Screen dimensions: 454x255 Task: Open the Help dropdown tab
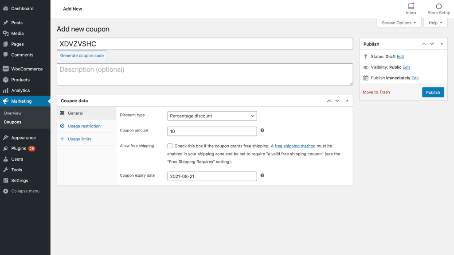pyautogui.click(x=435, y=23)
